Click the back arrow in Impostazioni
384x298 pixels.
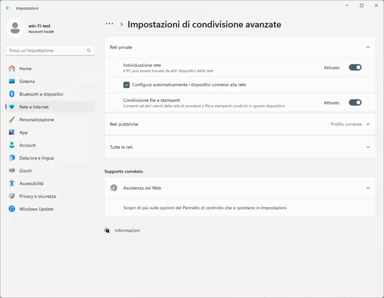click(x=7, y=7)
